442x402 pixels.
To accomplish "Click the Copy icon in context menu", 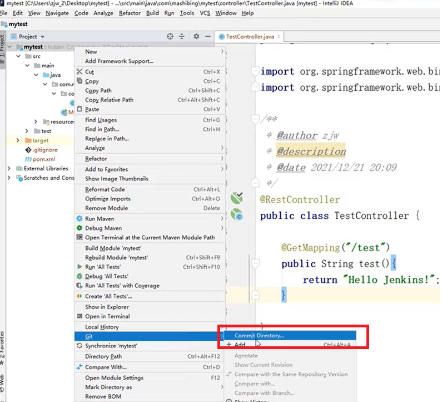I will (x=80, y=81).
